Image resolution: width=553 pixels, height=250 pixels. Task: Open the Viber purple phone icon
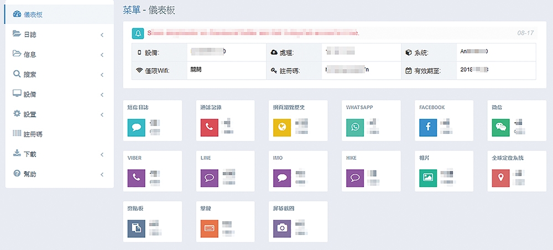point(136,178)
